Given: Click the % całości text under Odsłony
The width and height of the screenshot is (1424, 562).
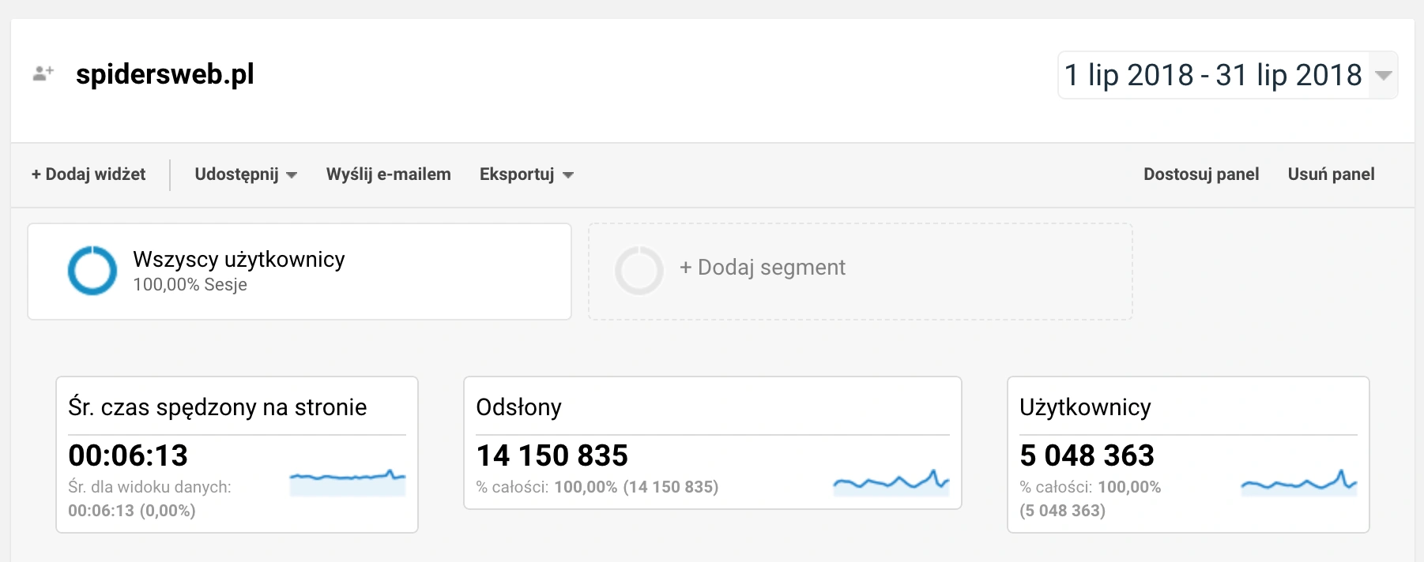Looking at the screenshot, I should (597, 487).
